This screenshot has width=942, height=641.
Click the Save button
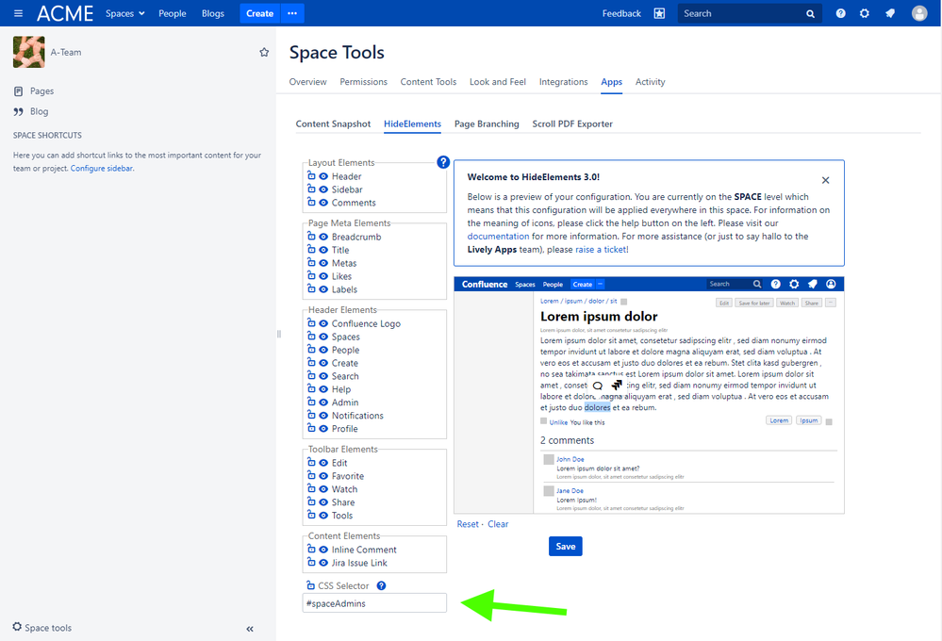tap(566, 546)
